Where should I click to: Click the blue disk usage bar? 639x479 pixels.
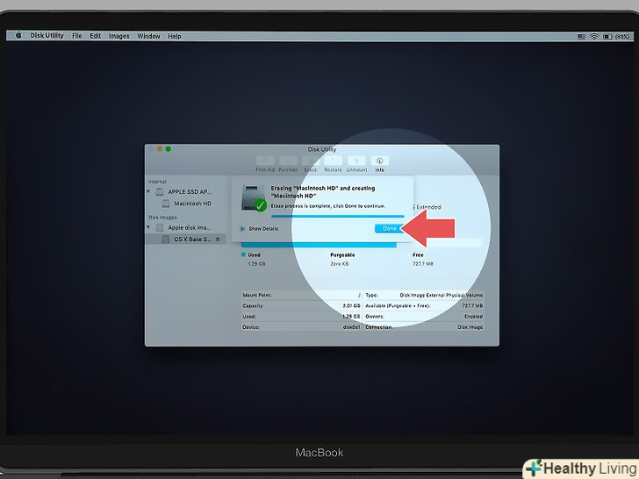[319, 245]
